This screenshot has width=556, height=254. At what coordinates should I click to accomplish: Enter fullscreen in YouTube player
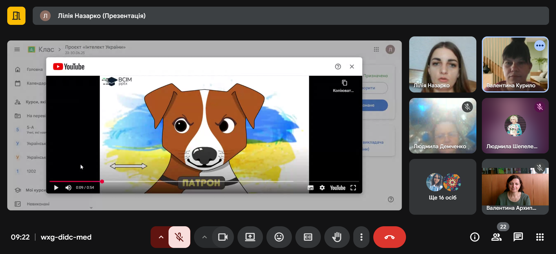(x=353, y=188)
